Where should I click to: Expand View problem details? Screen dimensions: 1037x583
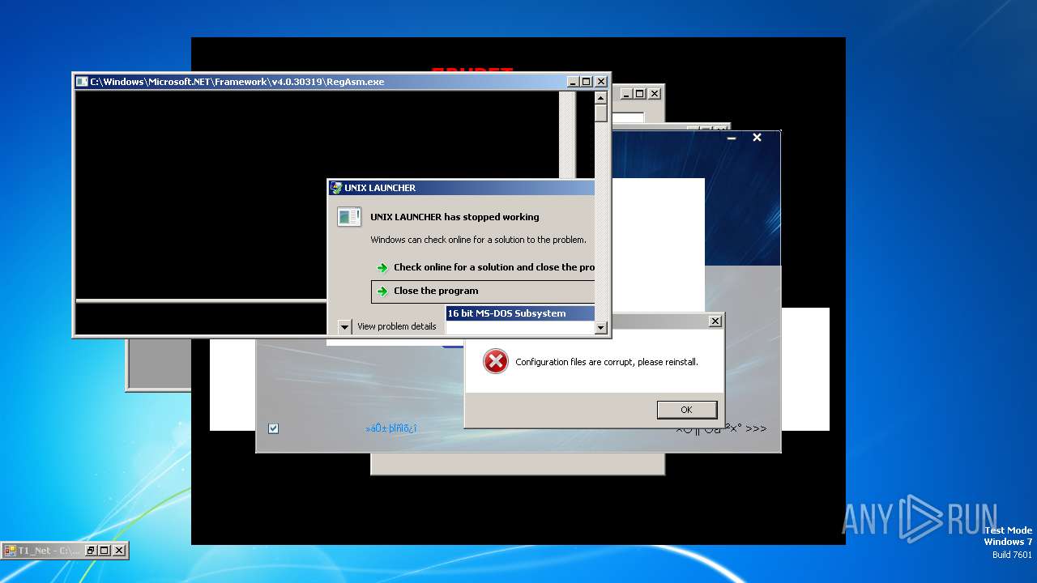[345, 326]
